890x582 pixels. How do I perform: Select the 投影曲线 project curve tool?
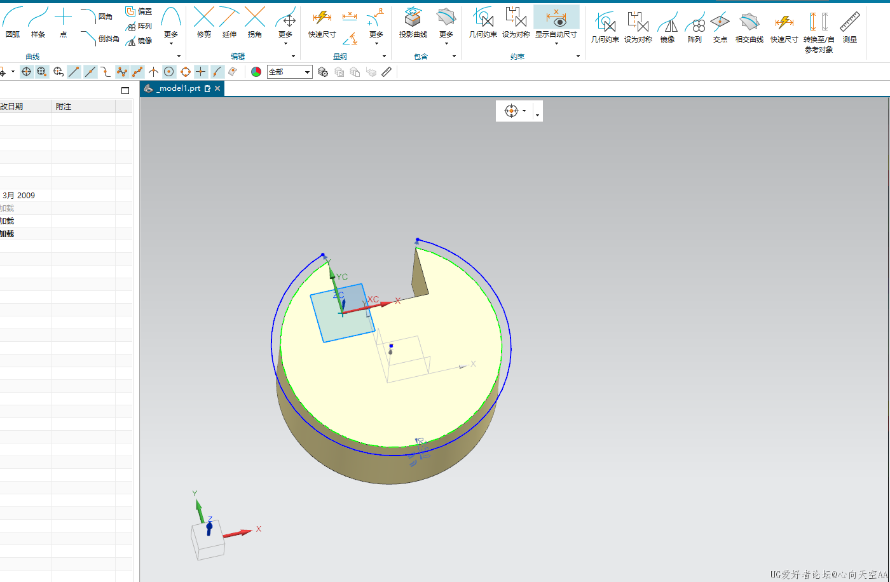click(x=413, y=23)
